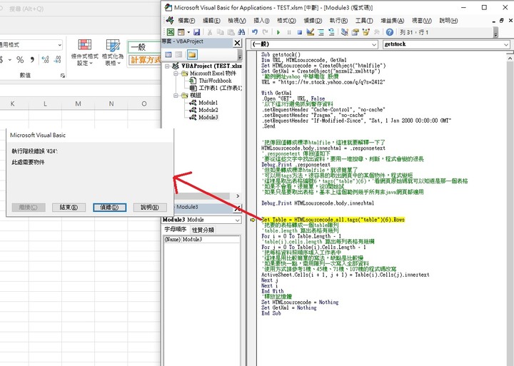Click 說明(H) button in the error dialog
This screenshot has width=514, height=366.
click(150, 207)
